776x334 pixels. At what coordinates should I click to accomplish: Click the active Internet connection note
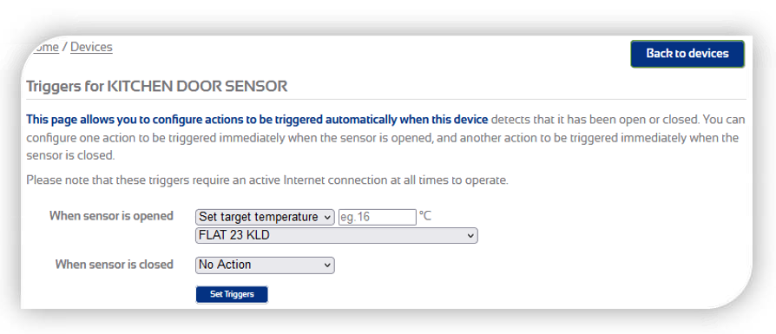point(267,180)
